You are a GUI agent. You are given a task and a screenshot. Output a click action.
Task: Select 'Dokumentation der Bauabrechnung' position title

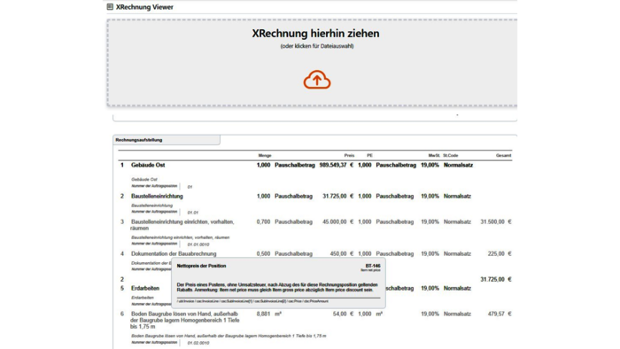click(x=174, y=253)
